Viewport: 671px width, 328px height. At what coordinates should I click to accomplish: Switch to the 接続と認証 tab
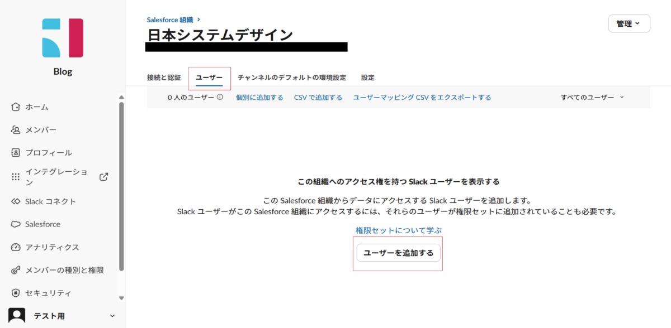(164, 78)
